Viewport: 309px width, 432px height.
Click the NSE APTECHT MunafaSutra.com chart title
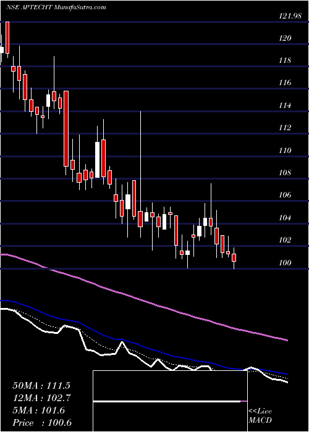click(x=56, y=7)
